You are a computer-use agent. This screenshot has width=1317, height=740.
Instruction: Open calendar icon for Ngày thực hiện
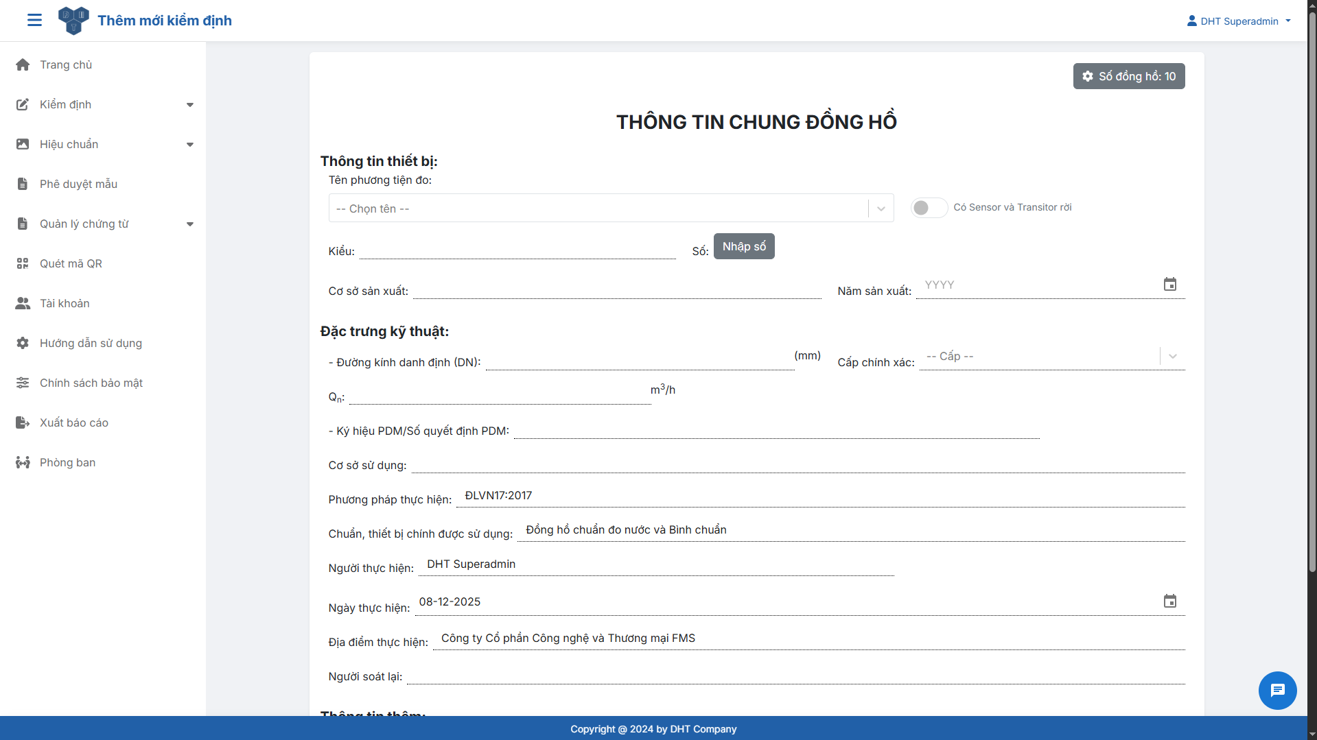click(x=1170, y=601)
